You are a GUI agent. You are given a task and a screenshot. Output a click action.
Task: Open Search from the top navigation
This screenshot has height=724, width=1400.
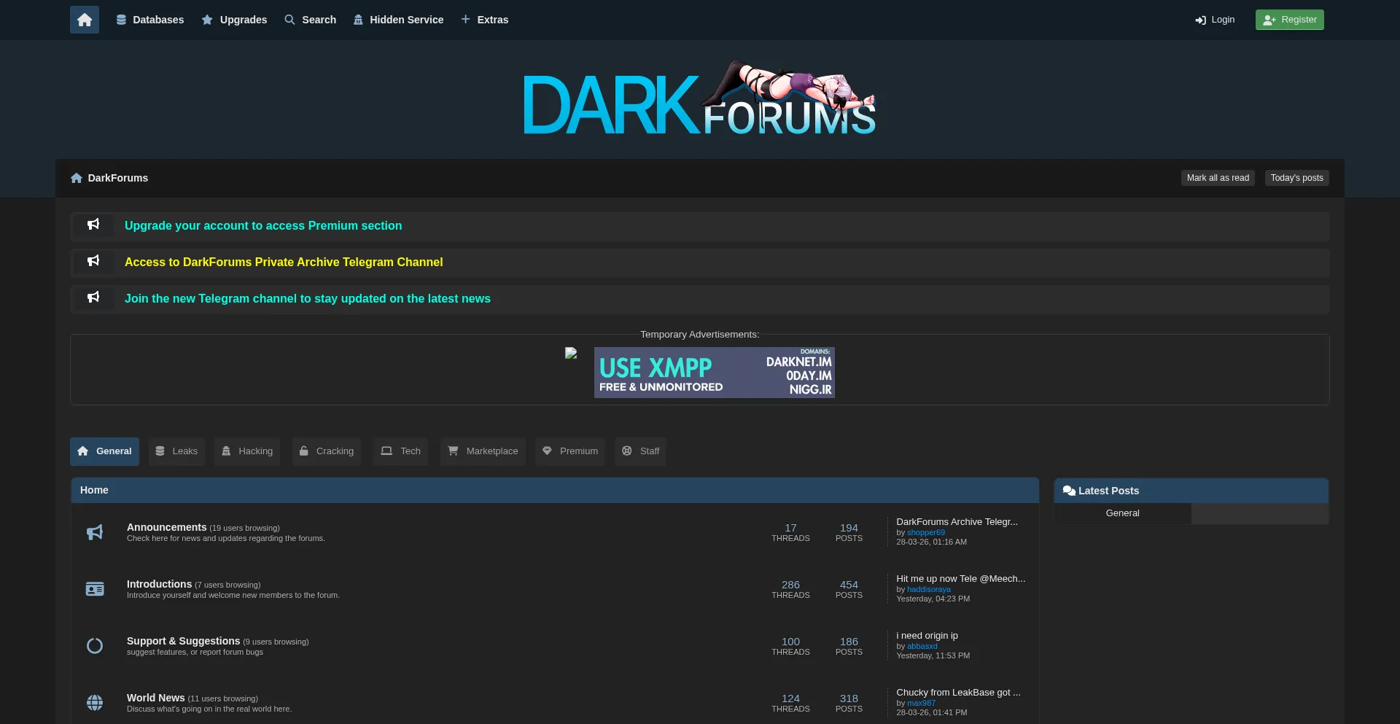click(x=311, y=20)
